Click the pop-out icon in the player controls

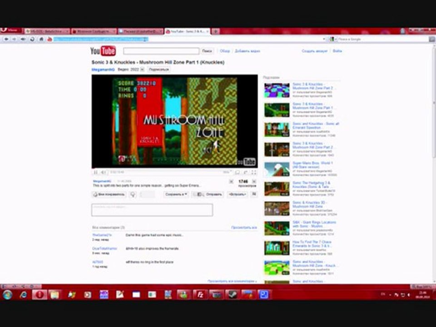[x=246, y=173]
